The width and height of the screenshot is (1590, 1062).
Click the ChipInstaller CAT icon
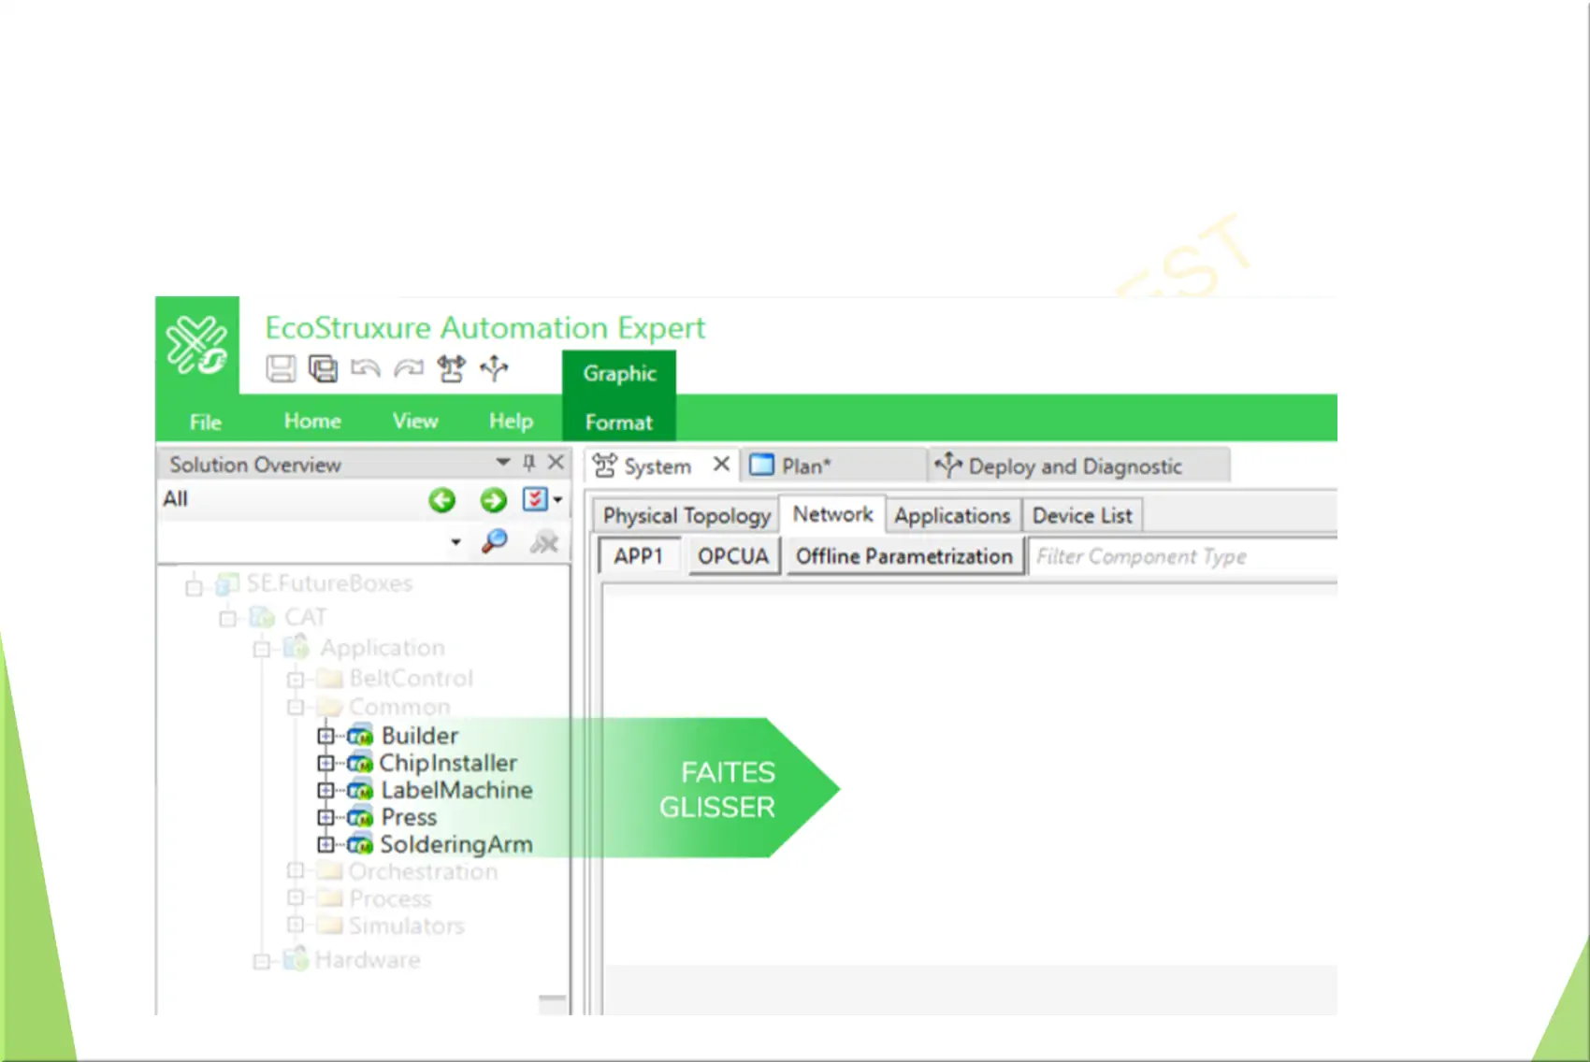(360, 764)
